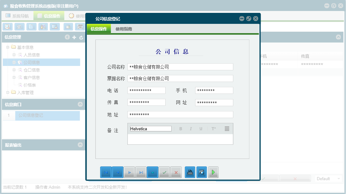Click the add (+) icon in 信息管理 header

tap(74, 37)
